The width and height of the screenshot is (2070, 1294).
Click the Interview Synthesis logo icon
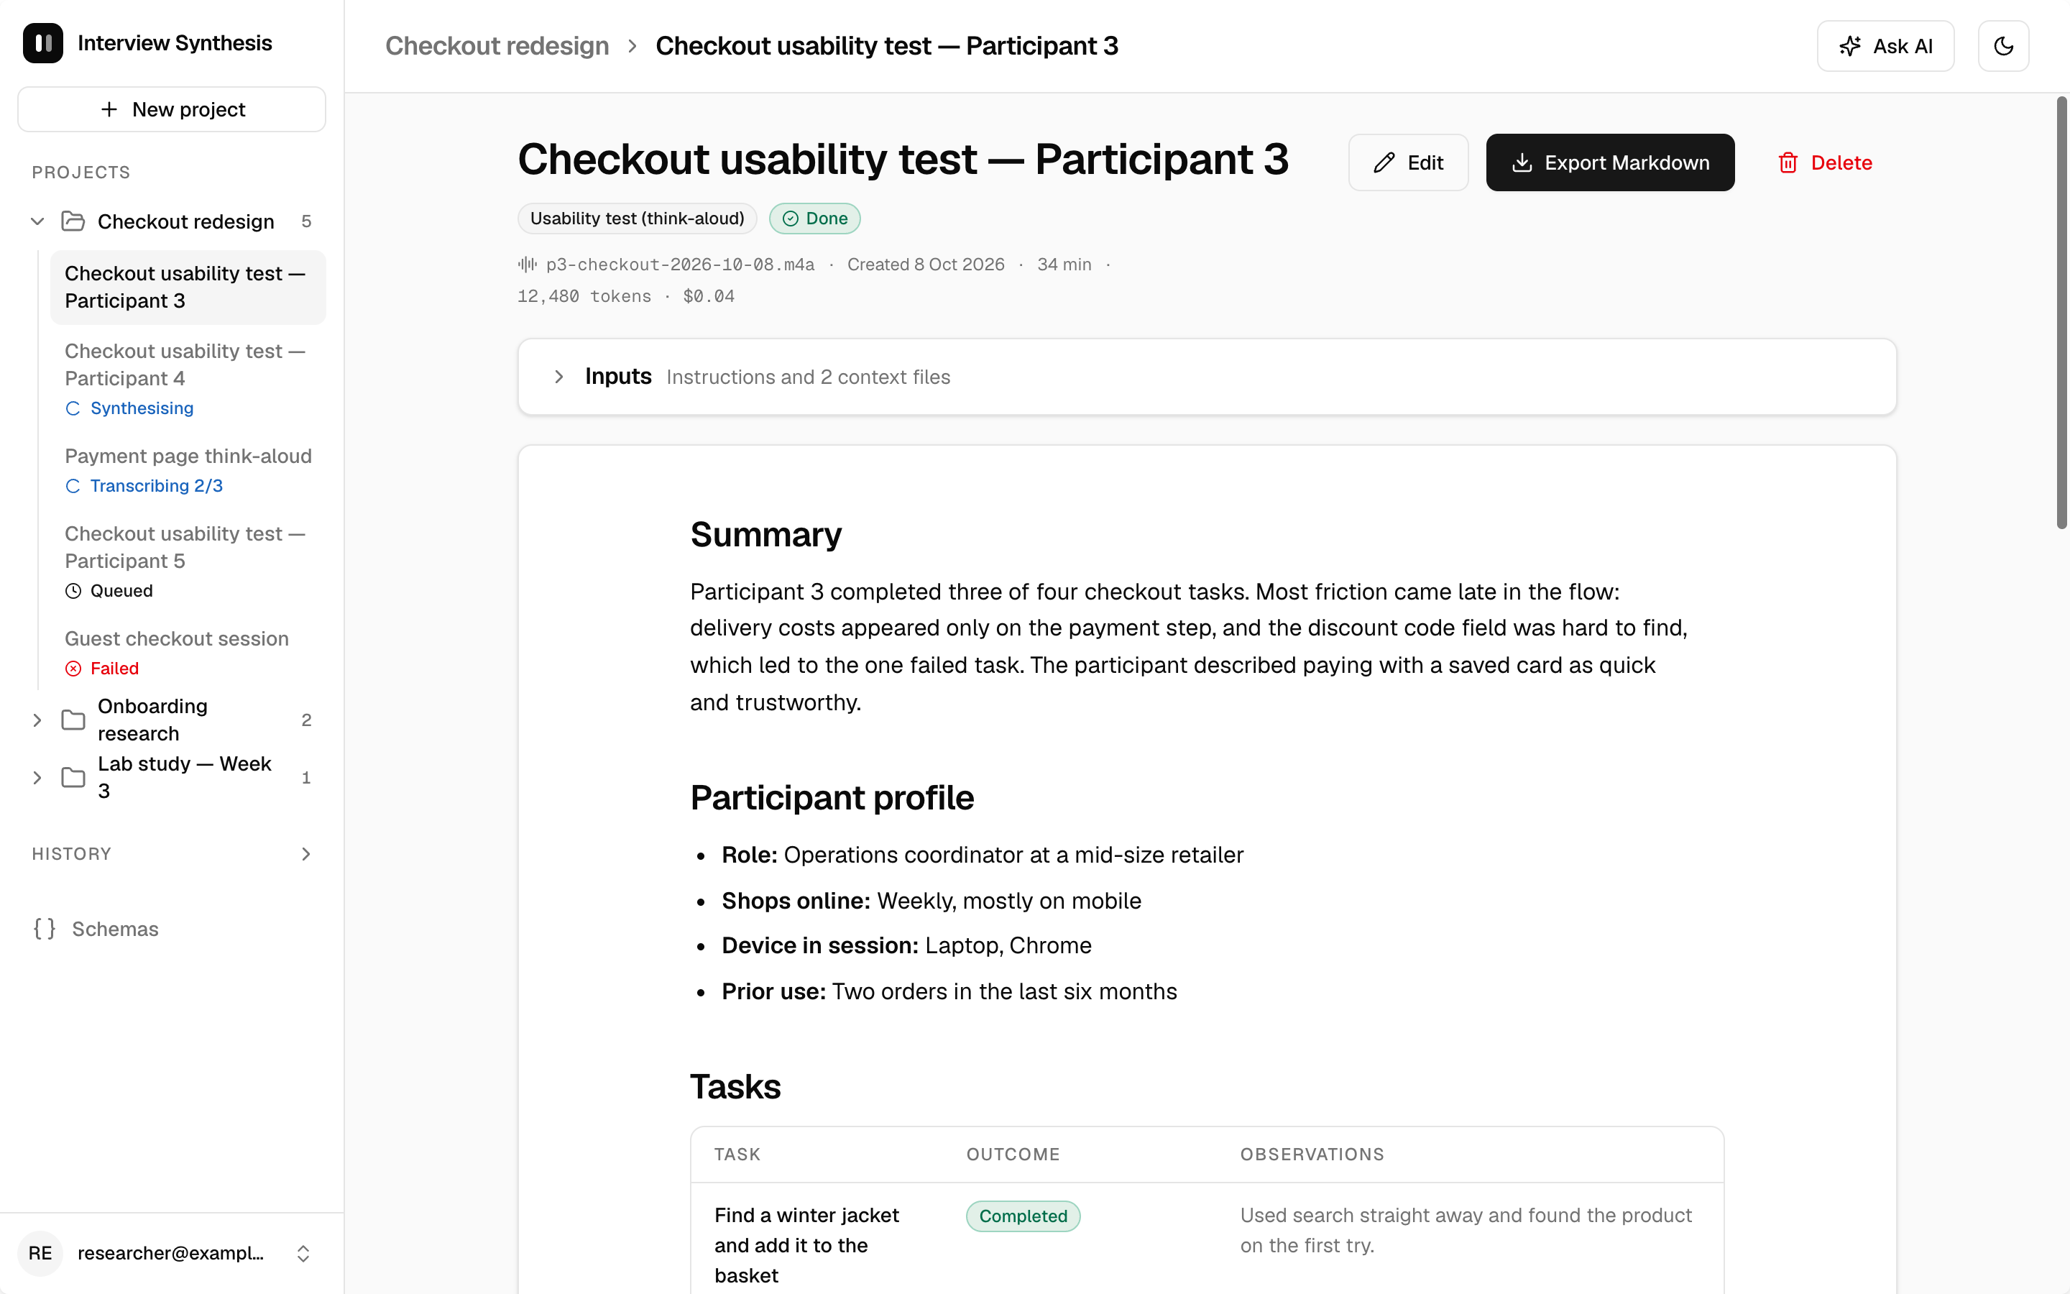[x=43, y=43]
